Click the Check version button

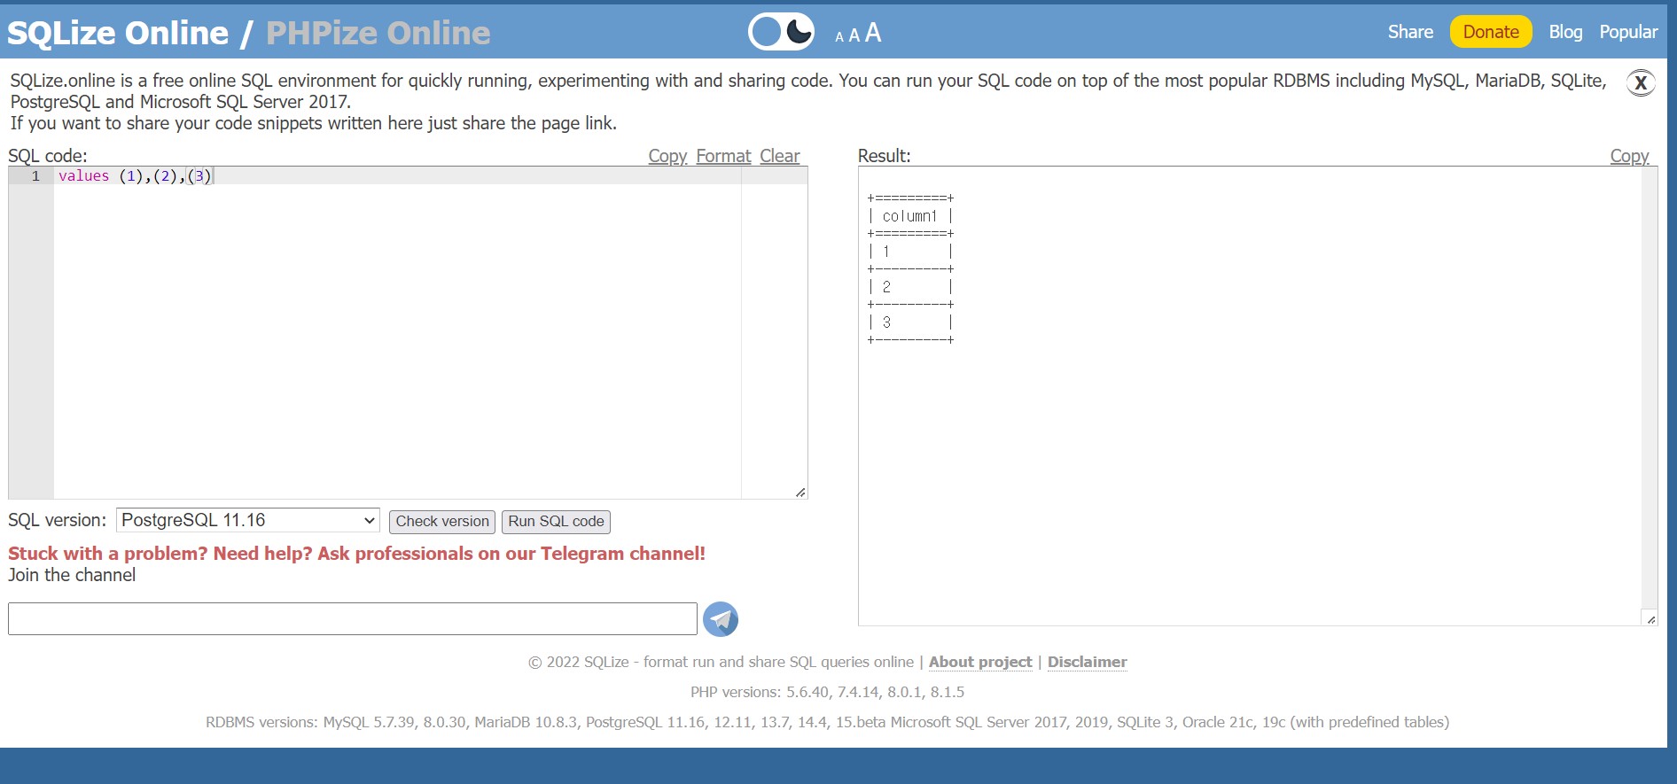pyautogui.click(x=442, y=522)
